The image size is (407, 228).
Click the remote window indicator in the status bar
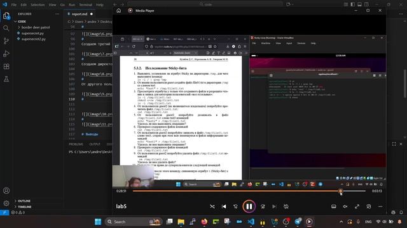[x=4, y=213]
